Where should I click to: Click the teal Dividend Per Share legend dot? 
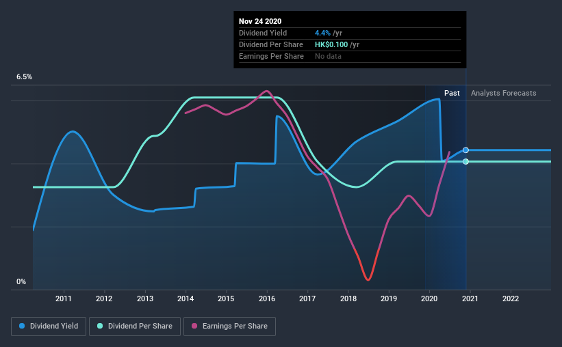point(100,326)
